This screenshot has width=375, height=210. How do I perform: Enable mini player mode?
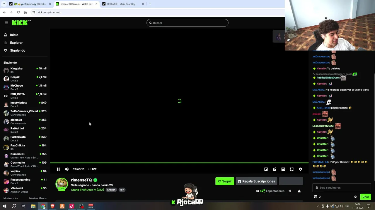(x=266, y=169)
